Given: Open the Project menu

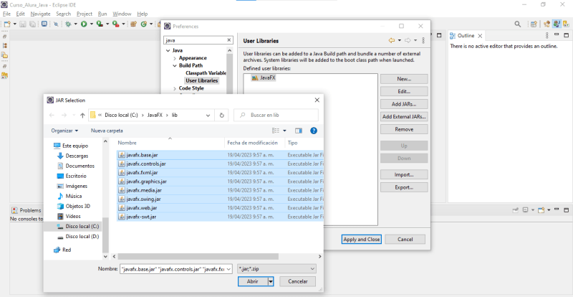Looking at the screenshot, I should [x=85, y=14].
